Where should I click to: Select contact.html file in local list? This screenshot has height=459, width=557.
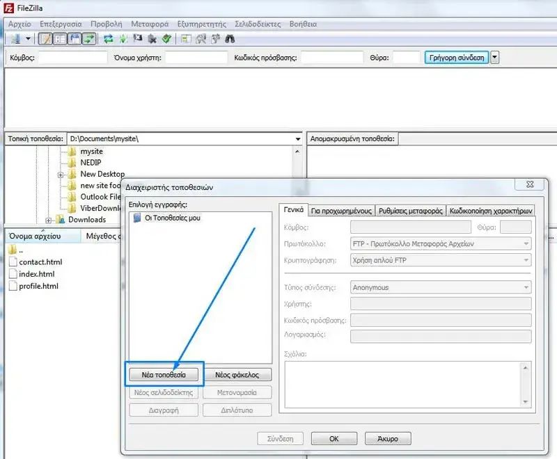click(x=40, y=262)
